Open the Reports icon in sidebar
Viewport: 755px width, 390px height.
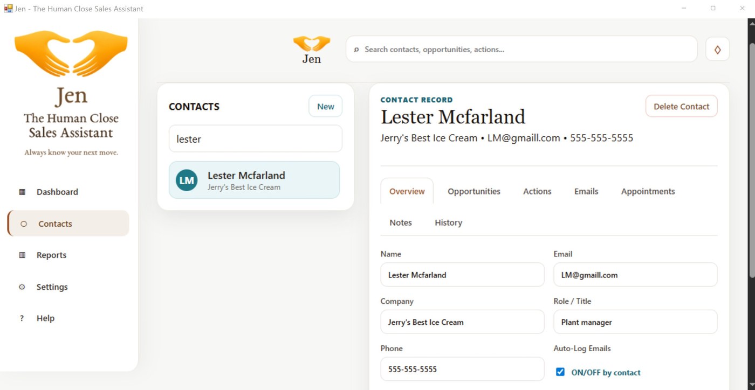tap(22, 255)
